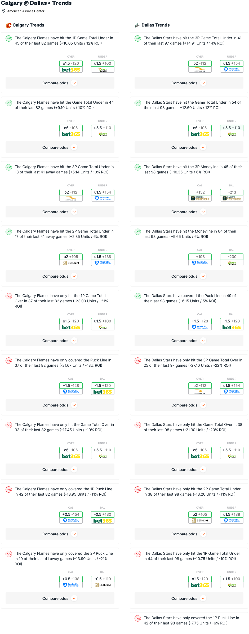The width and height of the screenshot is (249, 634).
Task: Open Compare odds chevron for Dallas Puck Line trend
Action: (203, 341)
